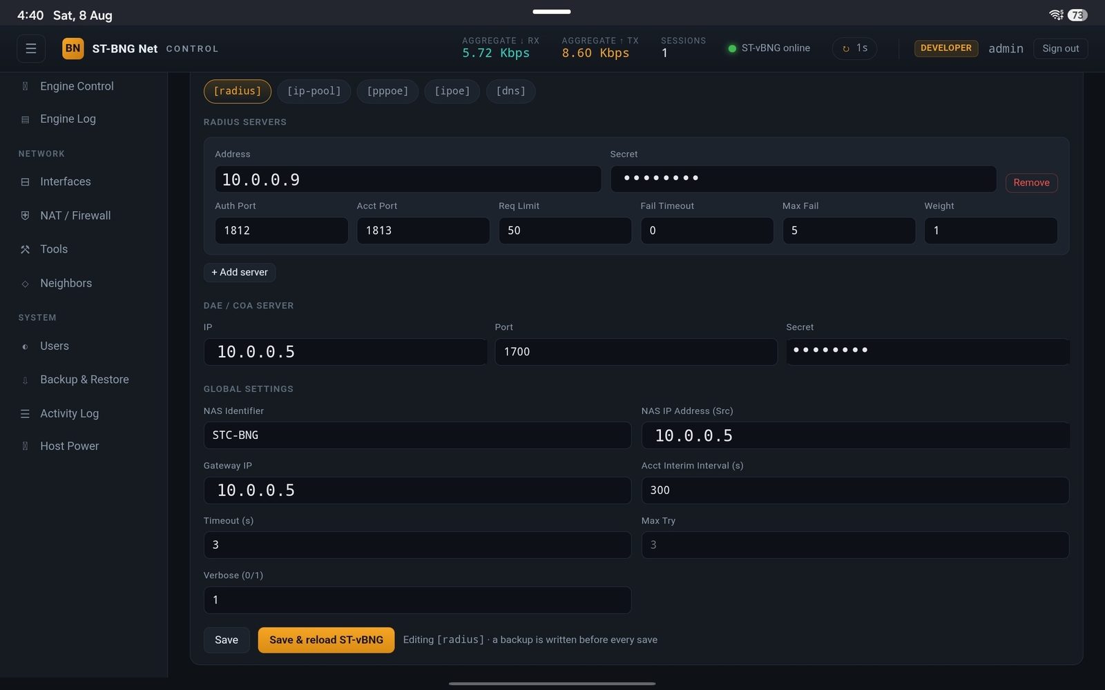Click the aggregate RX 5.72 Kbps value
This screenshot has height=690, width=1105.
pyautogui.click(x=496, y=53)
